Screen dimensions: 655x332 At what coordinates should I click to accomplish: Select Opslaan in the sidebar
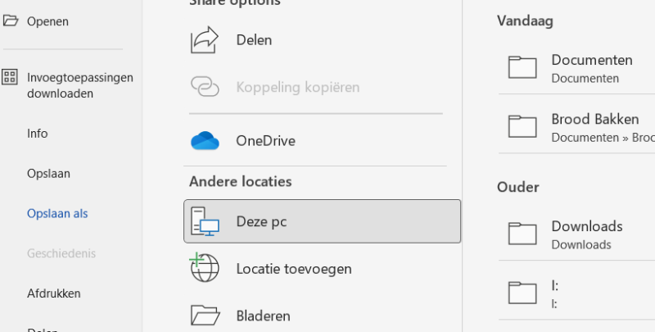[x=48, y=174]
